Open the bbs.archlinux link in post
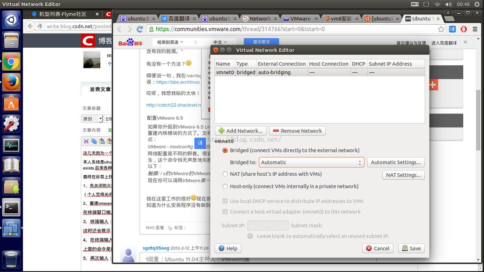 179,82
